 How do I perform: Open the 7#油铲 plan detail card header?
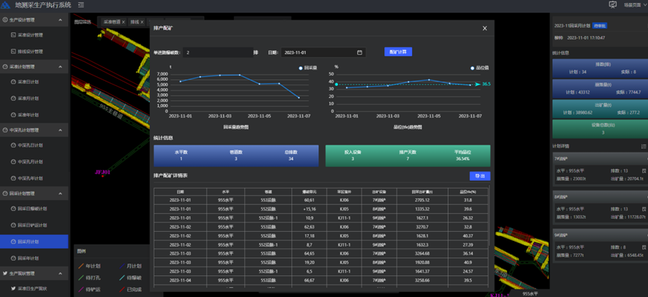(600, 159)
